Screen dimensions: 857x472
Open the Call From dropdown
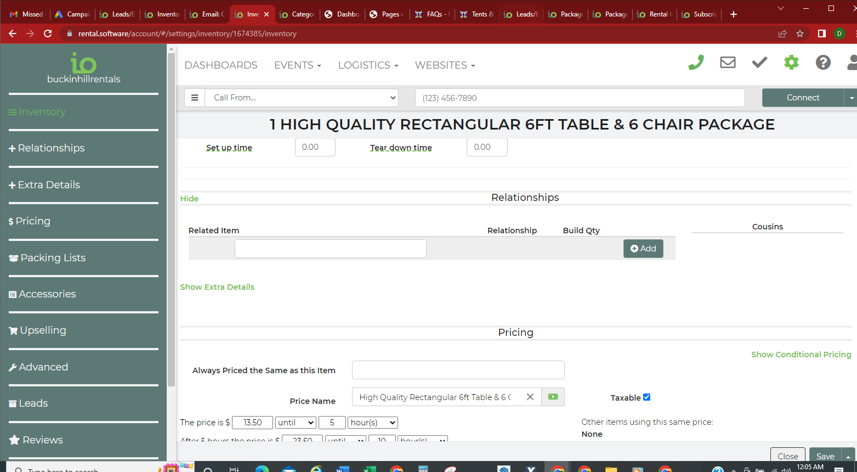click(x=302, y=98)
